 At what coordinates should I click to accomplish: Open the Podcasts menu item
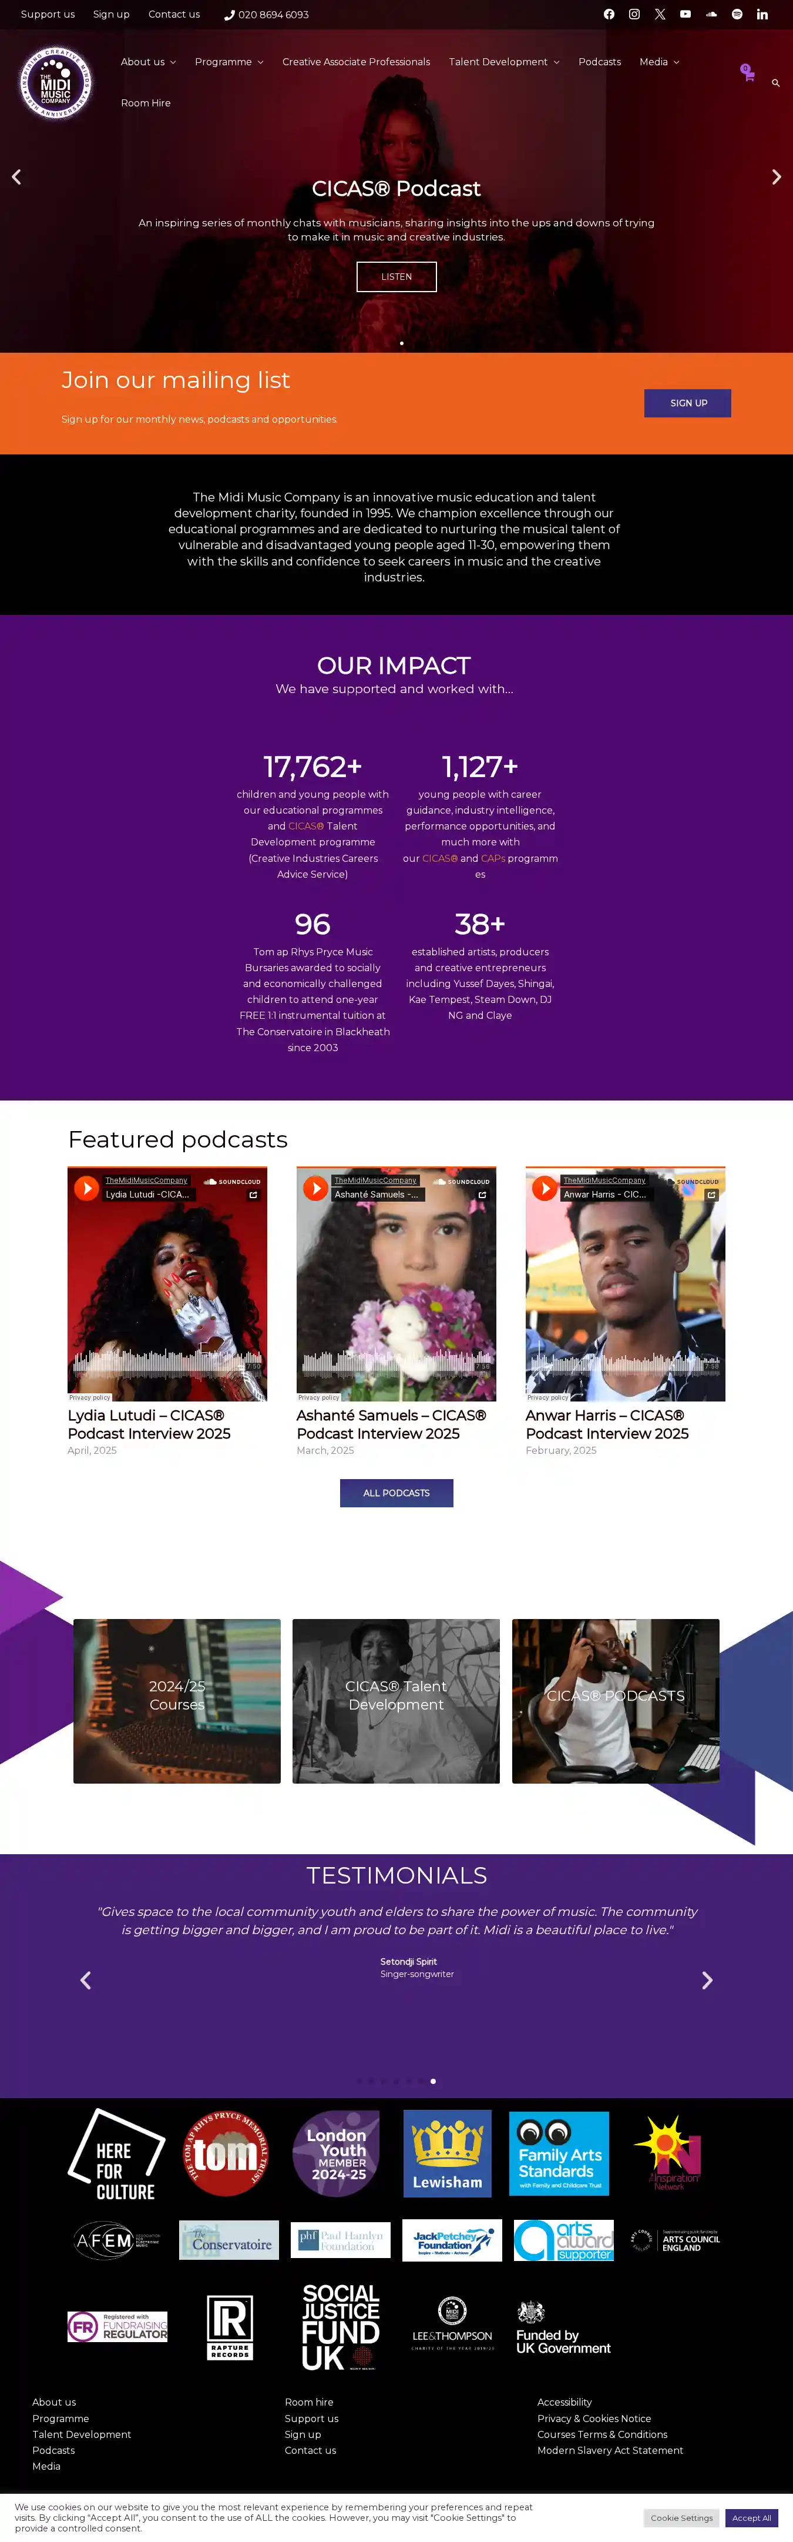[x=600, y=62]
